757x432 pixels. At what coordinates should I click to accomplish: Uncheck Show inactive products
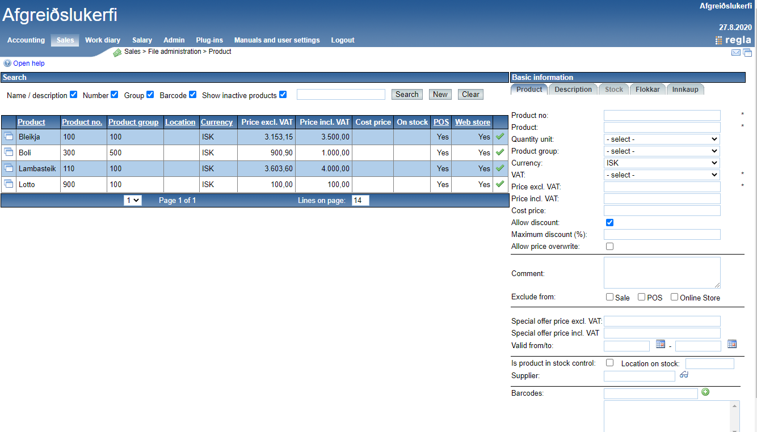point(283,95)
